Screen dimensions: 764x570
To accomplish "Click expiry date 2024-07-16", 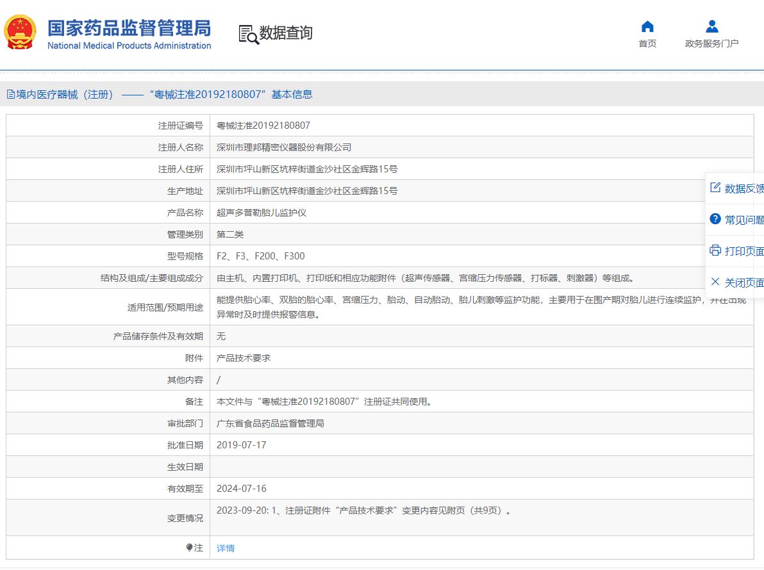I will [x=241, y=489].
